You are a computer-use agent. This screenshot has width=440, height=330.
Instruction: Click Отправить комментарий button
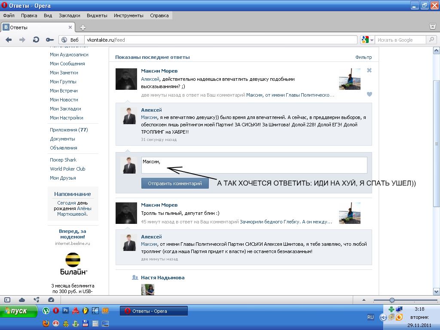[175, 183]
